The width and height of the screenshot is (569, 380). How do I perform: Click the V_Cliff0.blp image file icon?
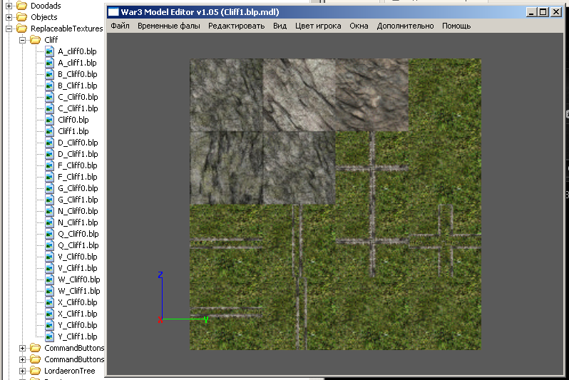pyautogui.click(x=50, y=257)
